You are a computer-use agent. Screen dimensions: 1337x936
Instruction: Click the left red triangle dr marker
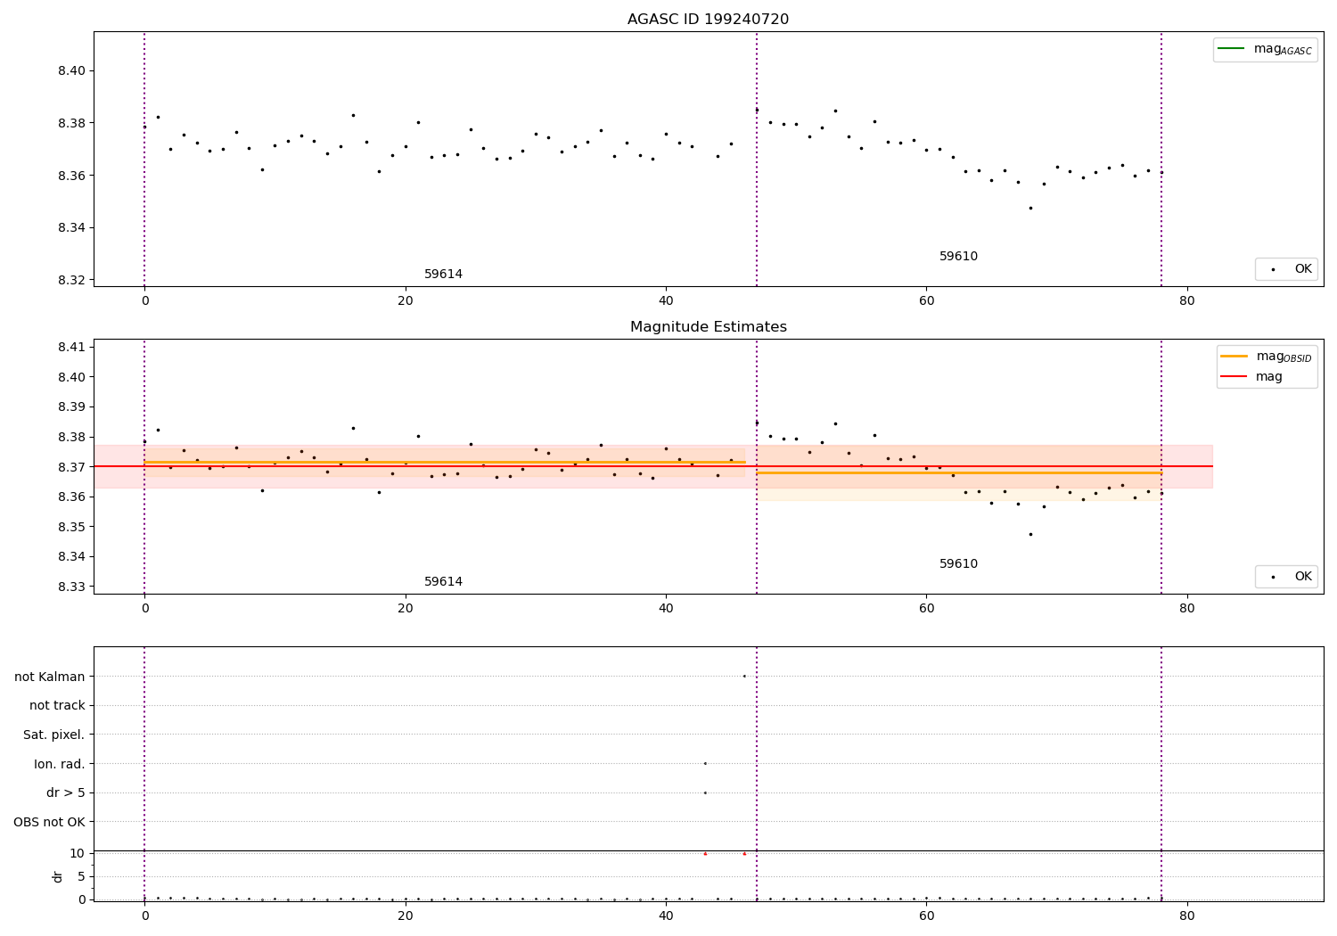[705, 853]
